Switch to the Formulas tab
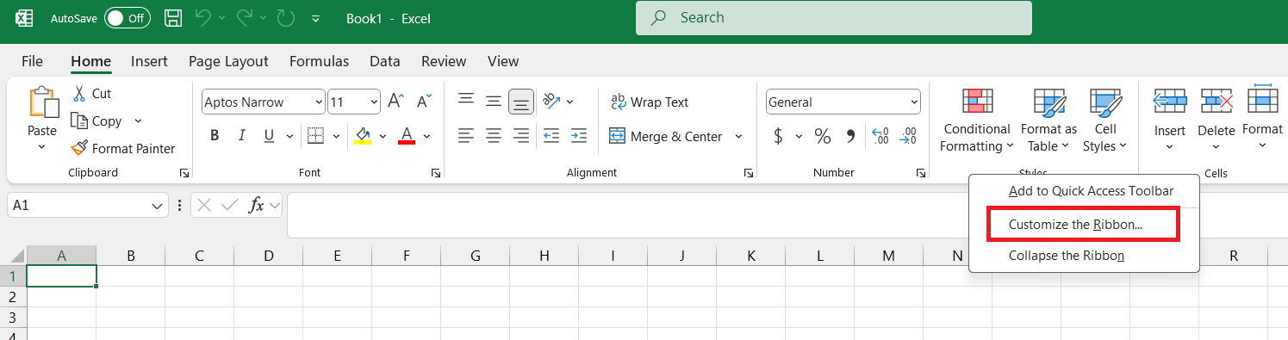Image resolution: width=1288 pixels, height=340 pixels. click(x=319, y=61)
